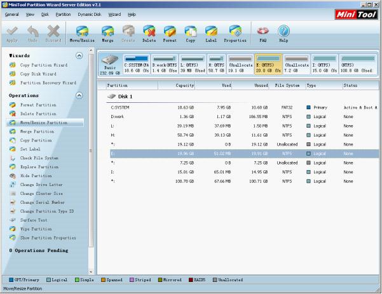Viewport: 382px width, 294px height.
Task: Select the C:SYSTEM partition row
Action: (x=244, y=107)
